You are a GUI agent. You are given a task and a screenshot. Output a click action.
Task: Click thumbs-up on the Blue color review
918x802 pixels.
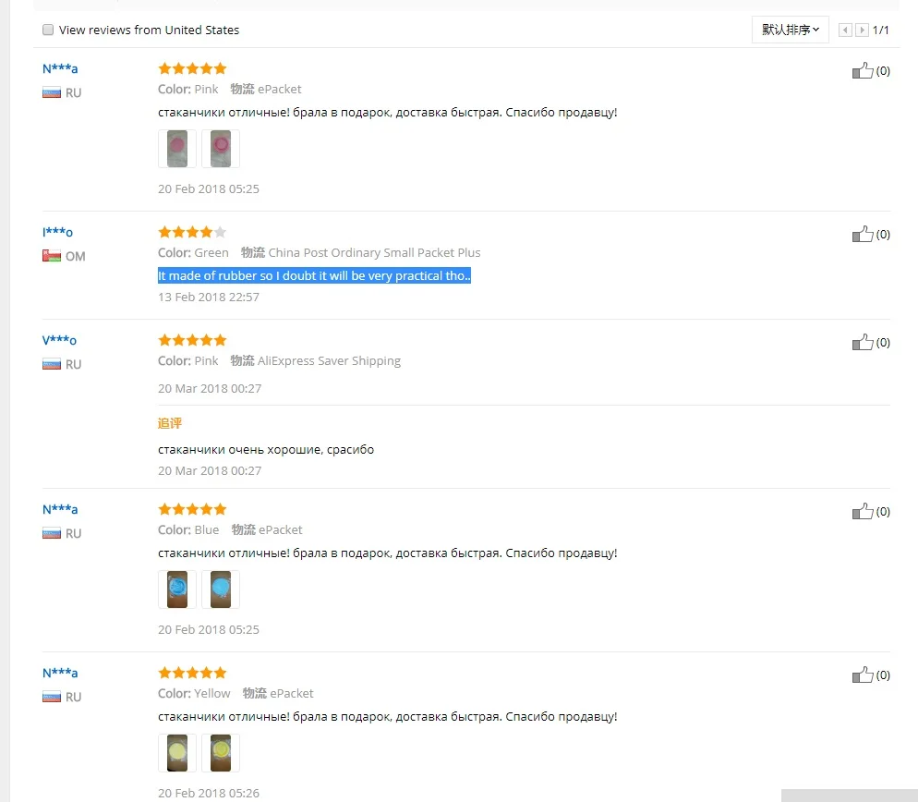(863, 512)
